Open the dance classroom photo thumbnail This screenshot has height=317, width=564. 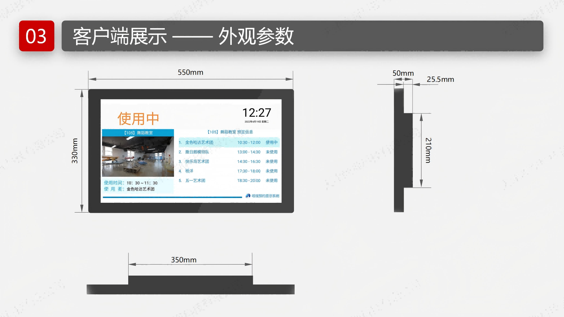pyautogui.click(x=138, y=156)
